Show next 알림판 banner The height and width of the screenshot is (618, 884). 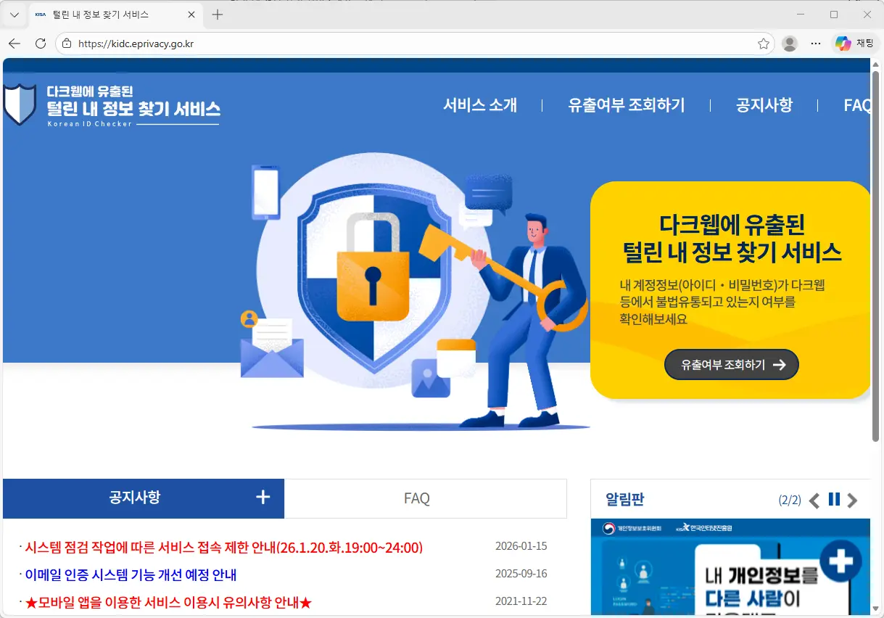tap(853, 500)
